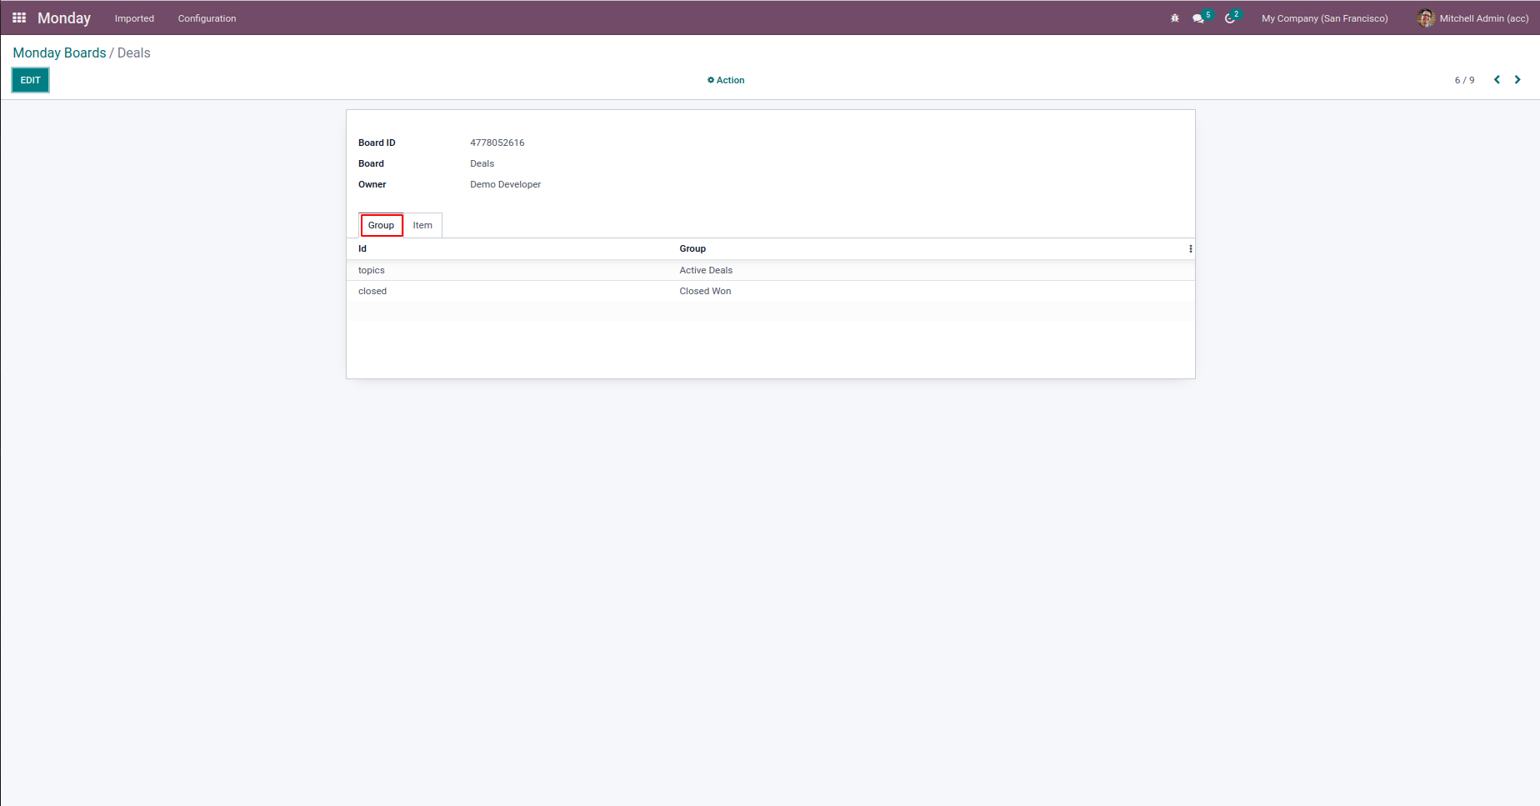Click the 'Deals' breadcrumb text
Screen dimensions: 1540x806
pyautogui.click(x=134, y=53)
